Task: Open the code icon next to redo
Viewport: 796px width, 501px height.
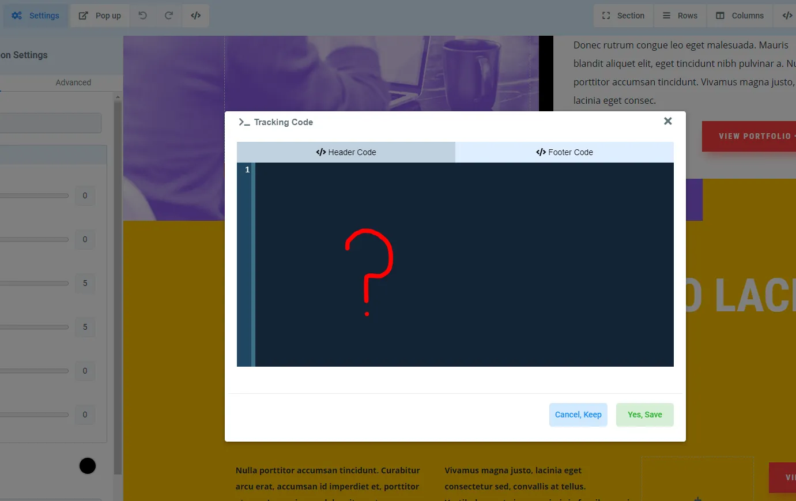Action: (x=196, y=16)
